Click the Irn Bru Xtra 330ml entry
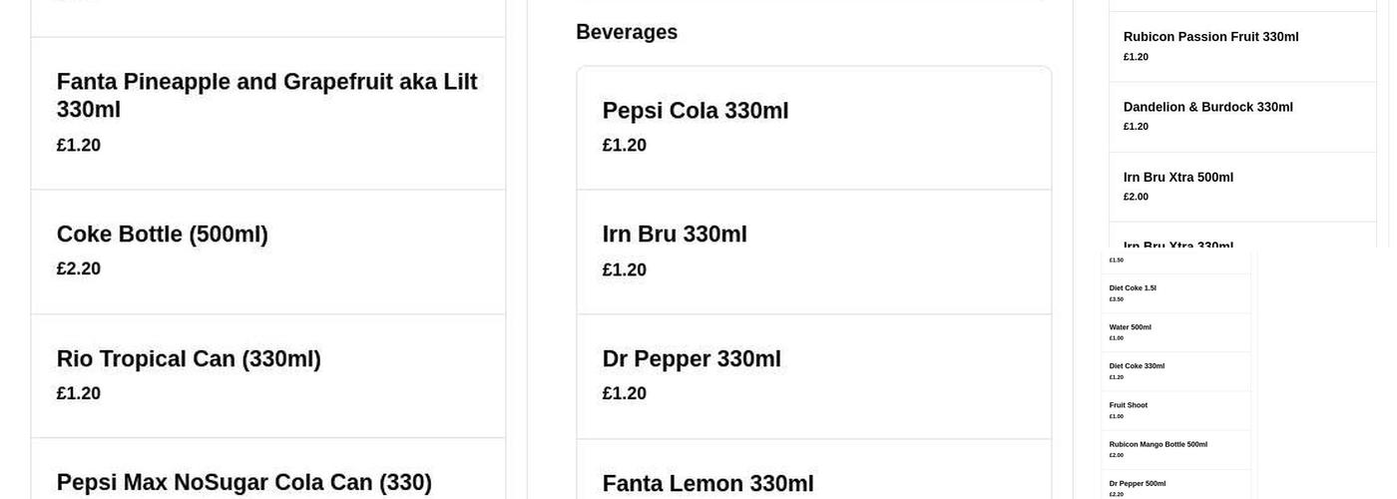Image resolution: width=1397 pixels, height=499 pixels. pyautogui.click(x=1177, y=245)
